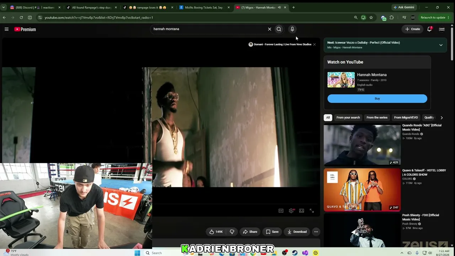455x256 pixels.
Task: Dismiss the Domani Forever Lasting card
Action: pos(315,44)
